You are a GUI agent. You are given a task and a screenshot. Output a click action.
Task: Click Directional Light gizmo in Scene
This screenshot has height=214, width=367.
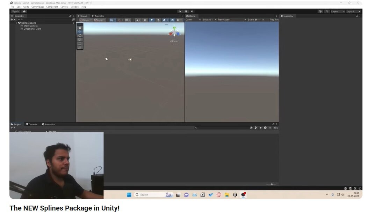(x=130, y=60)
